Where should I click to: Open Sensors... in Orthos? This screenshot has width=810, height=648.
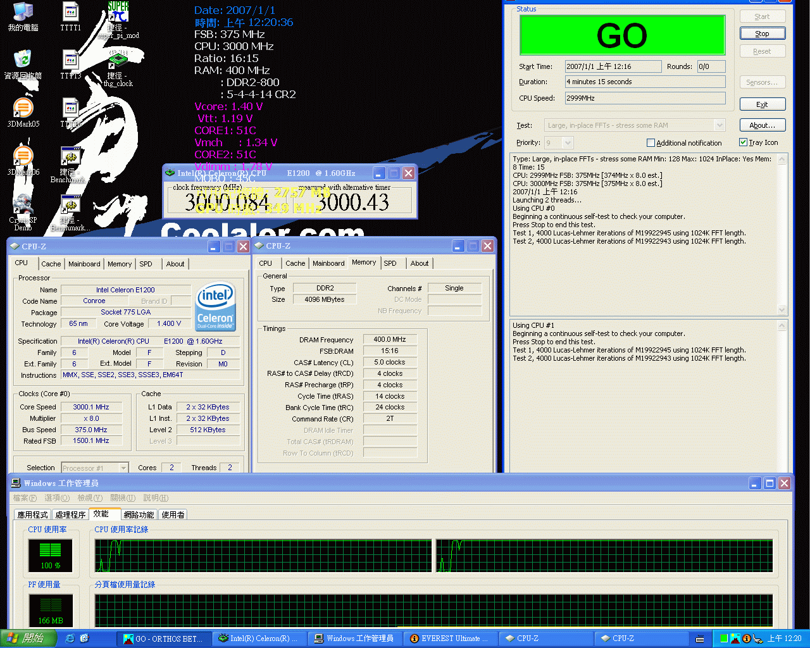pos(763,82)
